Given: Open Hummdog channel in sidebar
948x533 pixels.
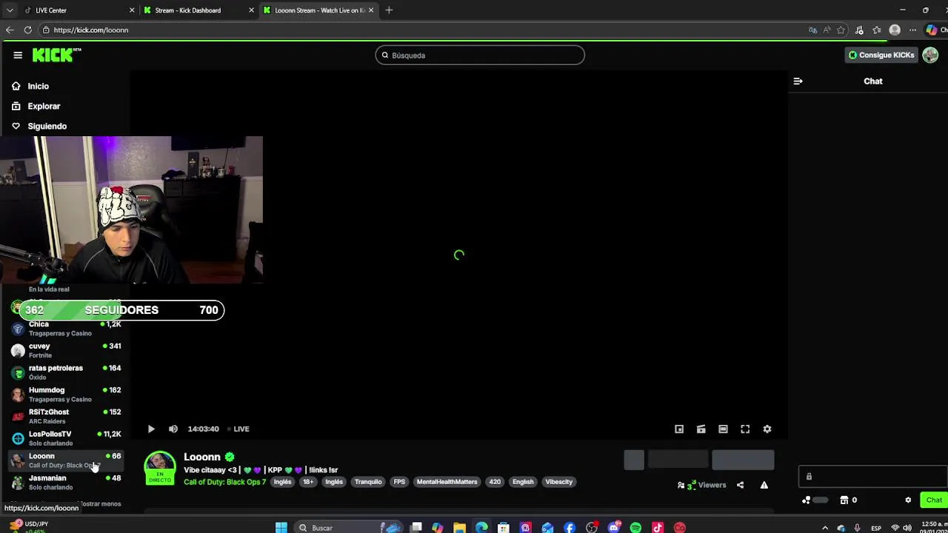Looking at the screenshot, I should 67,394.
